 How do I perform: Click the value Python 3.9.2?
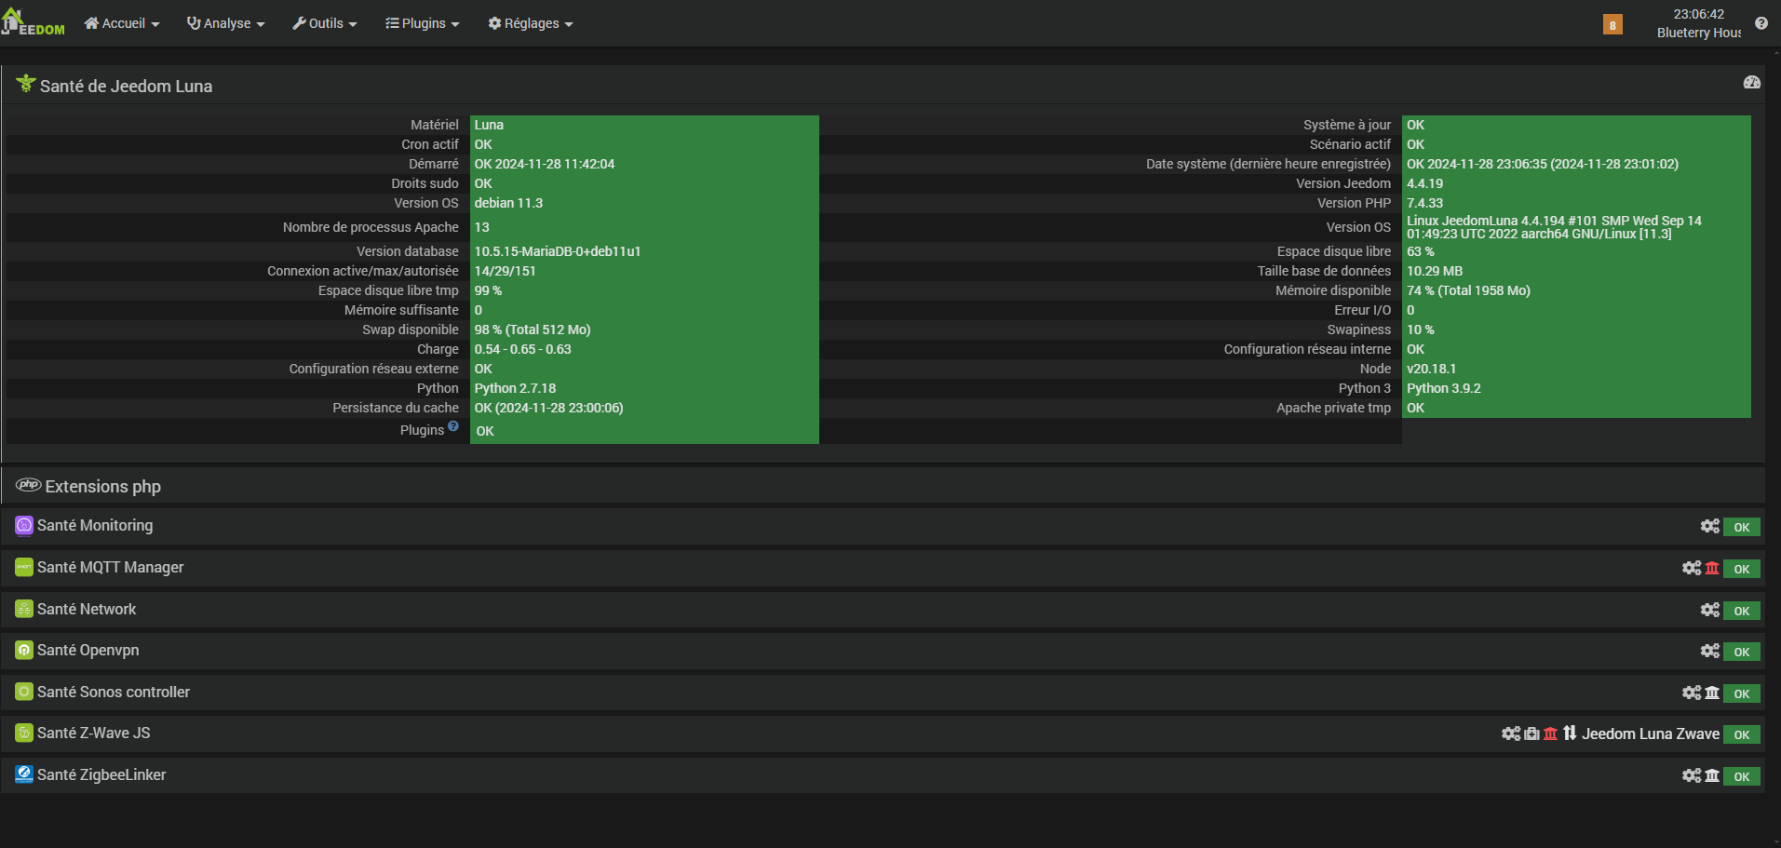pos(1443,388)
